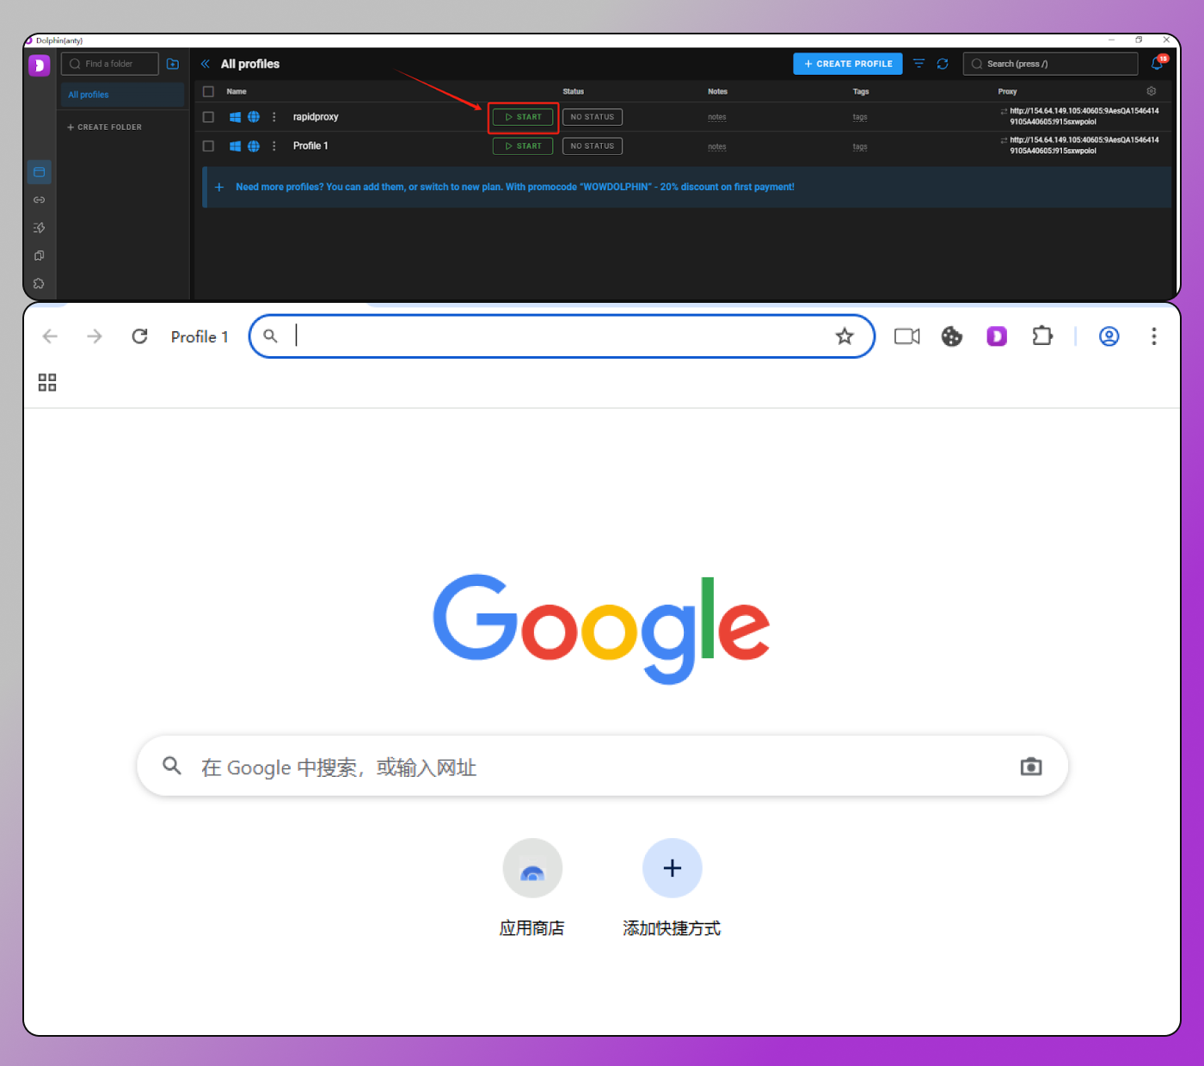Viewport: 1204px width, 1066px height.
Task: Click Create Folder
Action: pos(105,127)
